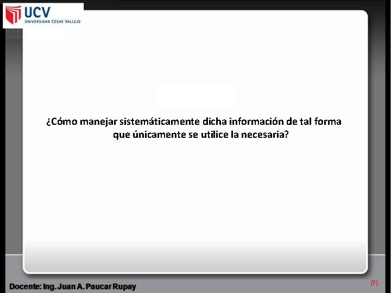
Task: Click the 'Universidad César Vallejo' text
Action: coord(53,21)
